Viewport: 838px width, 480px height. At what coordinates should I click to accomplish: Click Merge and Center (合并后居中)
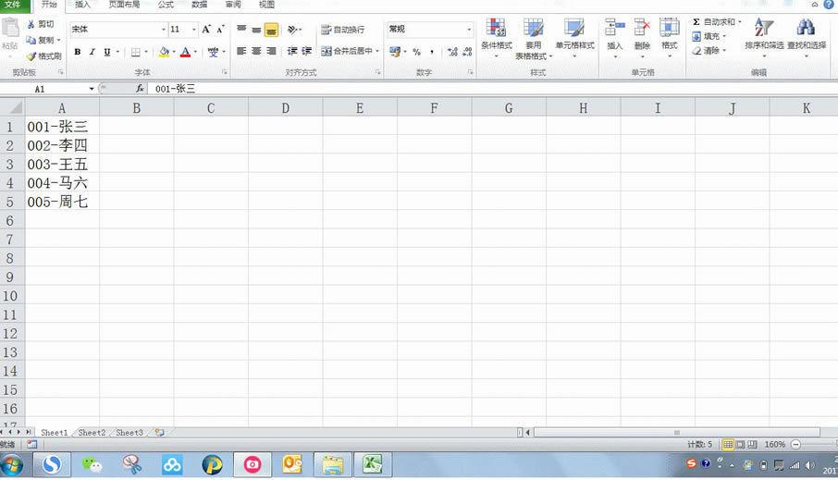346,51
